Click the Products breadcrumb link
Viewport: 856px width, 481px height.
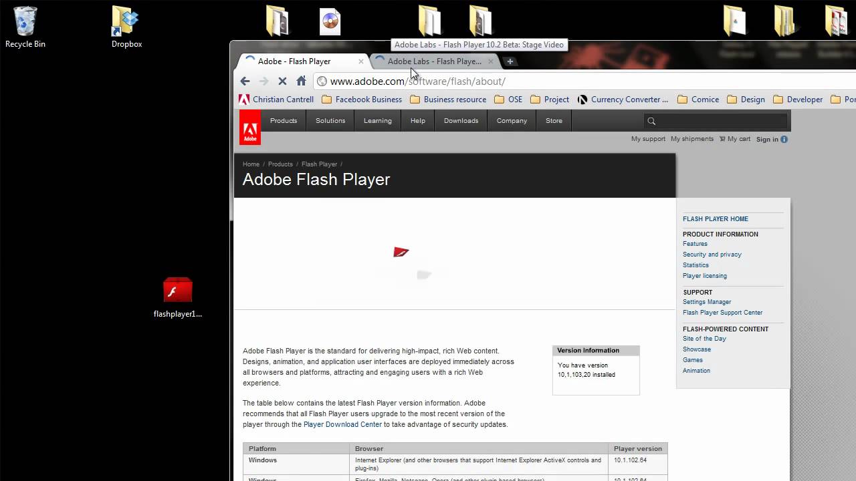280,164
